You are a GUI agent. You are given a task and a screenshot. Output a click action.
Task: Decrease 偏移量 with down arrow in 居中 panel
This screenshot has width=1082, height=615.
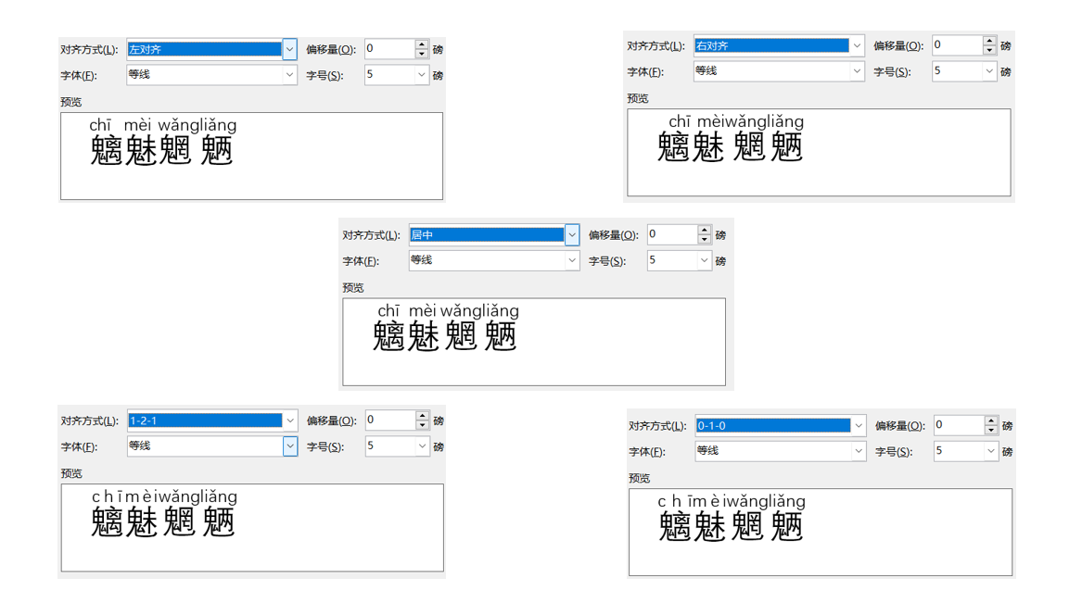pyautogui.click(x=704, y=239)
